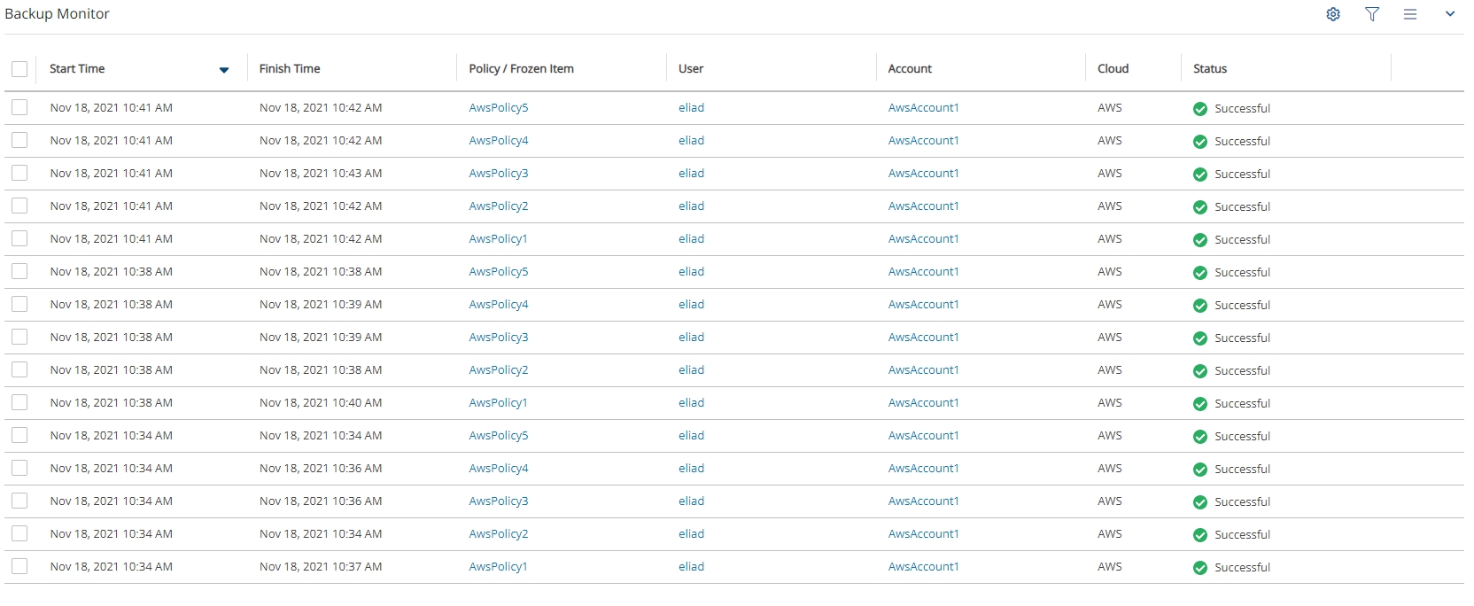Screen dimensions: 1474x606
Task: Click the User column header
Action: coord(691,69)
